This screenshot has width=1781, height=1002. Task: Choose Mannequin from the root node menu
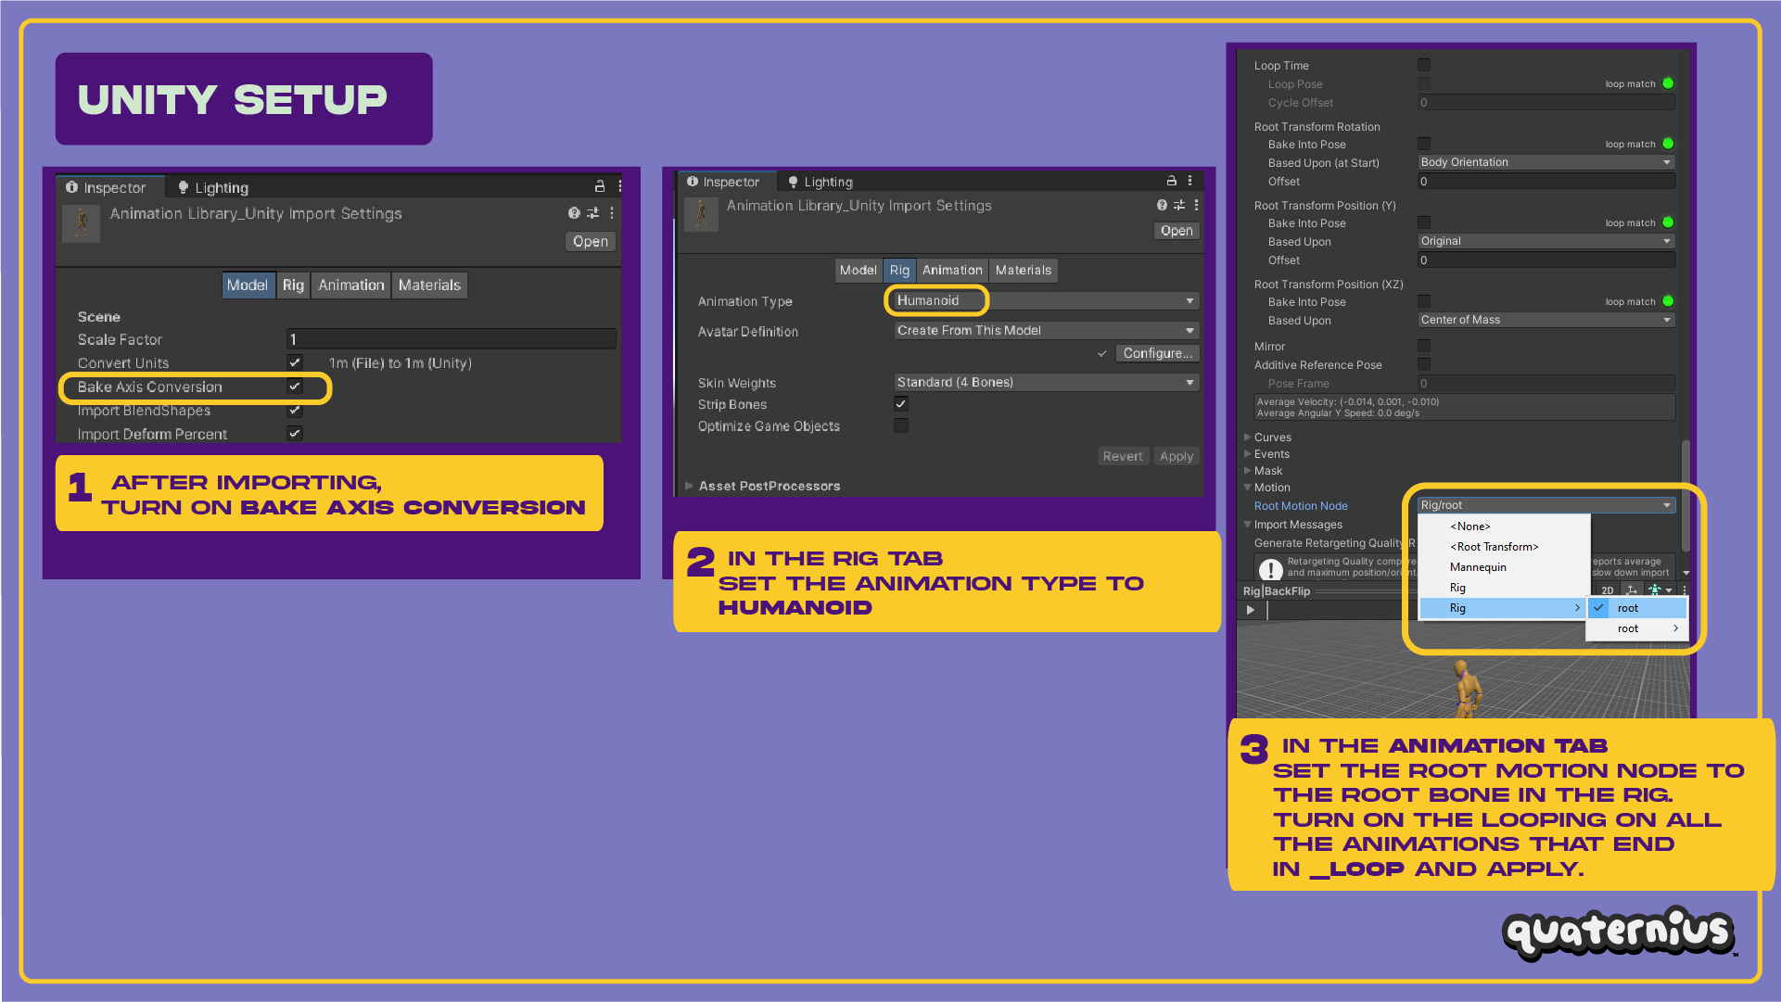point(1478,567)
